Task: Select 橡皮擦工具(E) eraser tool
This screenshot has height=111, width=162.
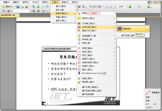Action: (x=97, y=82)
